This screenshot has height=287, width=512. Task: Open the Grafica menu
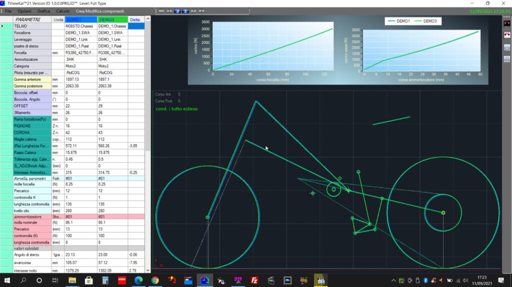coord(43,11)
